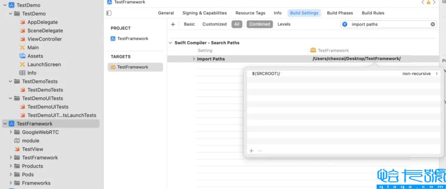Expand the Products group
Viewport: 446px width, 189px height.
11,166
